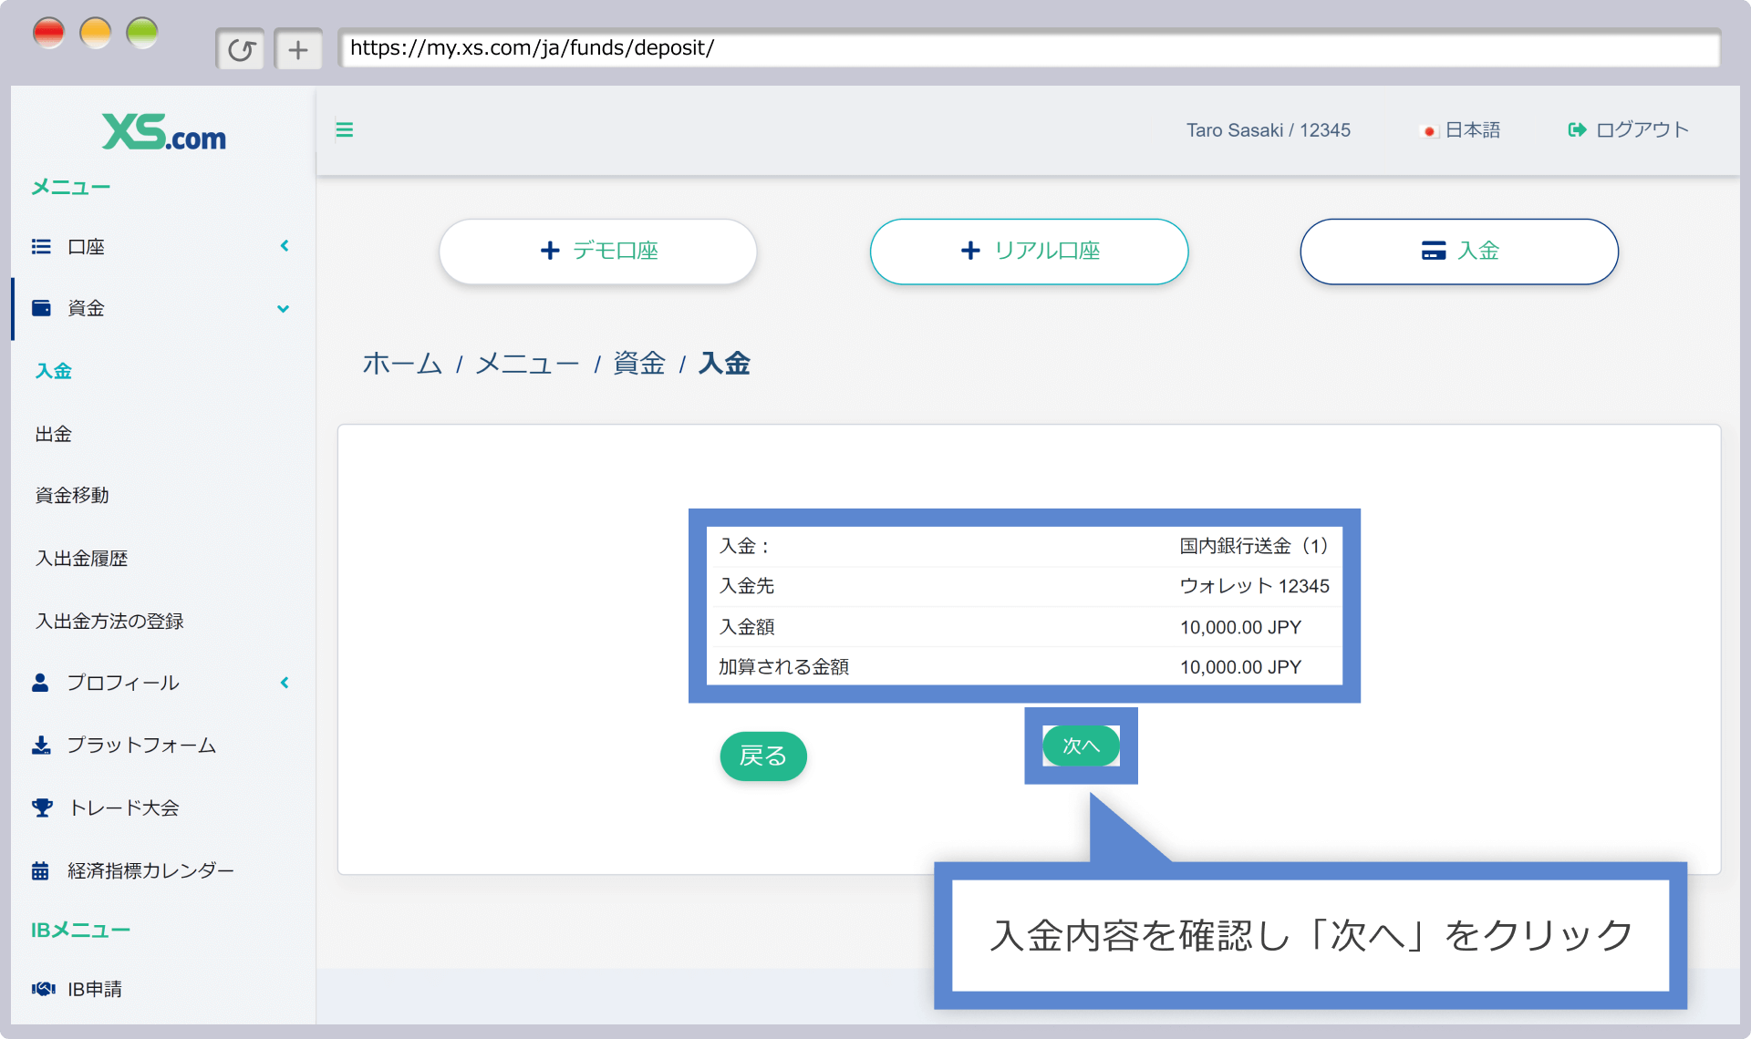Select 入金 in the sidebar submenu
Image resolution: width=1751 pixels, height=1039 pixels.
pos(54,371)
